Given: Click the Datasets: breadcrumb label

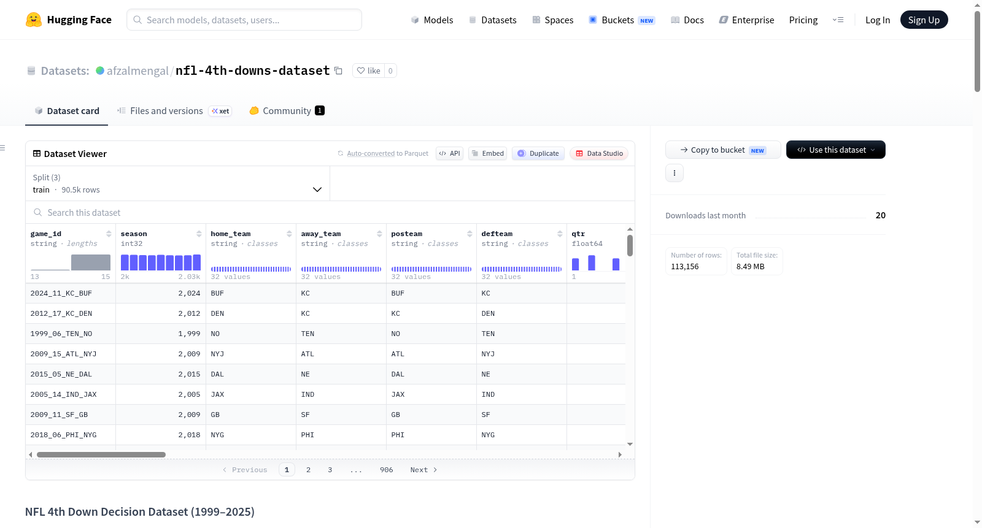Looking at the screenshot, I should pyautogui.click(x=65, y=71).
